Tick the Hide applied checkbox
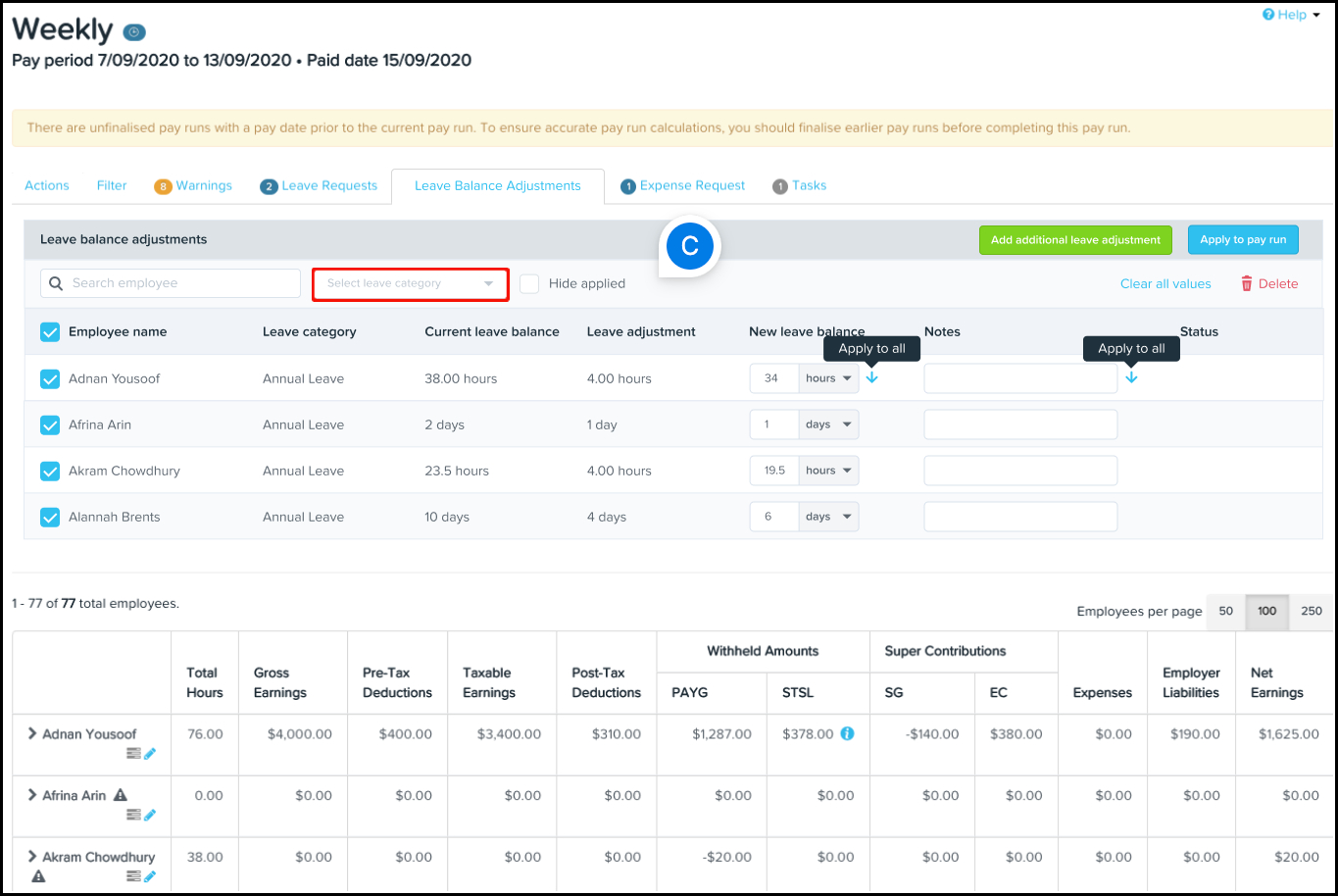The height and width of the screenshot is (896, 1338). coord(529,283)
